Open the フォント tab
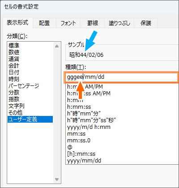The width and height of the screenshot is (179, 188). (x=68, y=23)
